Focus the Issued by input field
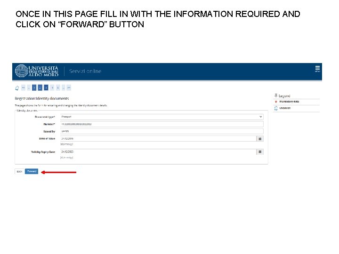 (x=161, y=131)
